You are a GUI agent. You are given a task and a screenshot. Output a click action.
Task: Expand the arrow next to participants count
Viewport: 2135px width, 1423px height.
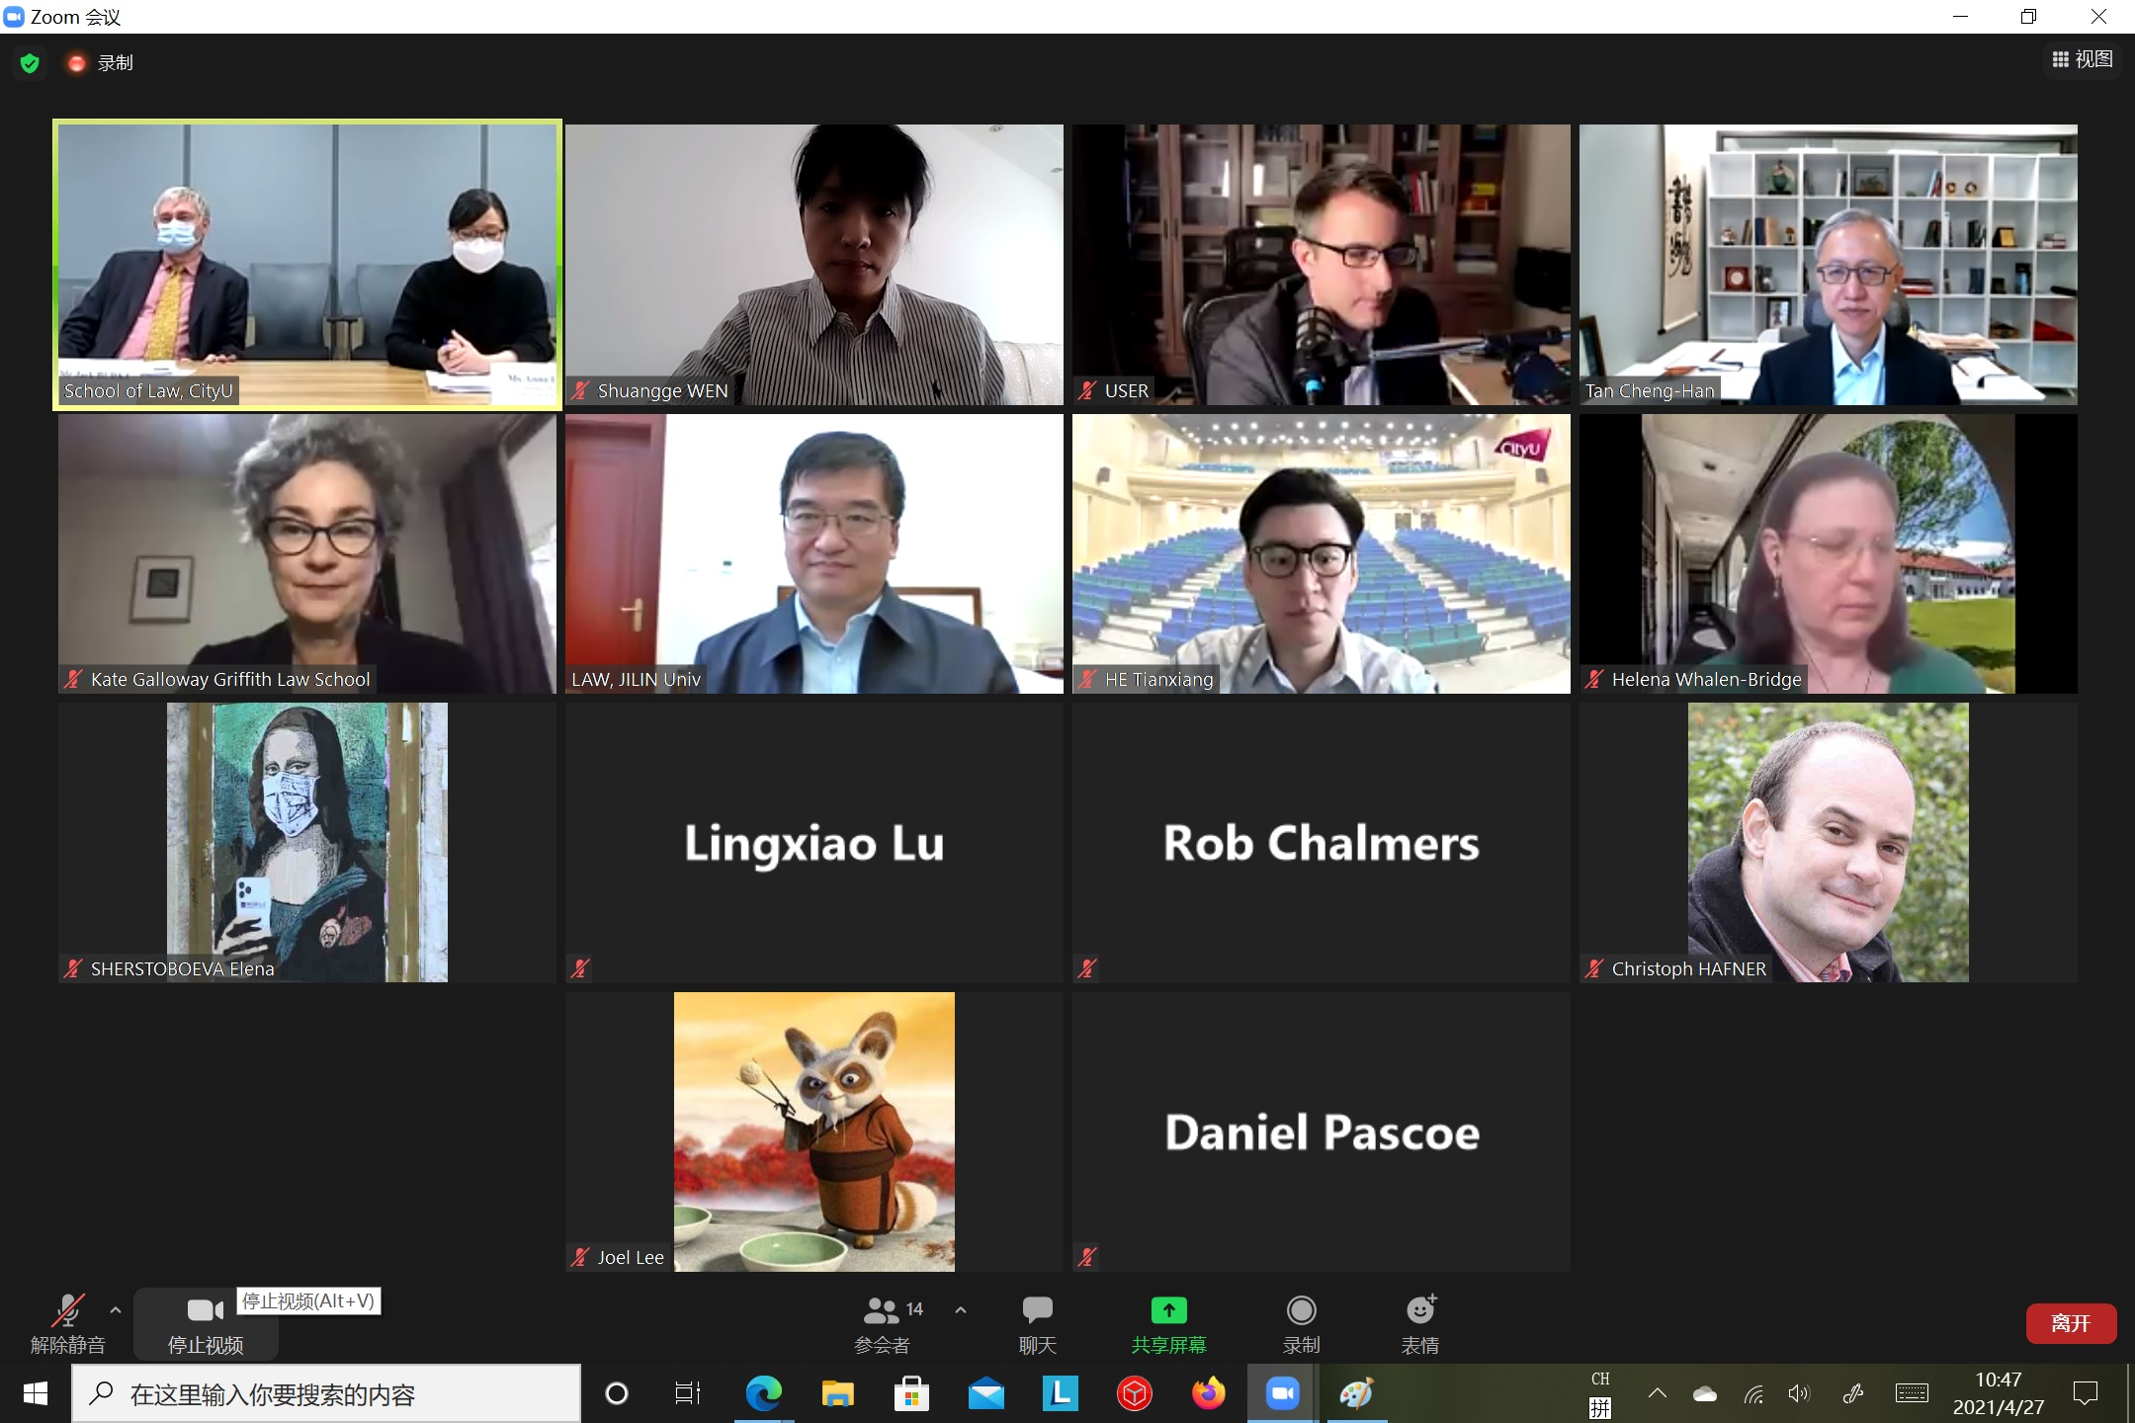[x=960, y=1310]
